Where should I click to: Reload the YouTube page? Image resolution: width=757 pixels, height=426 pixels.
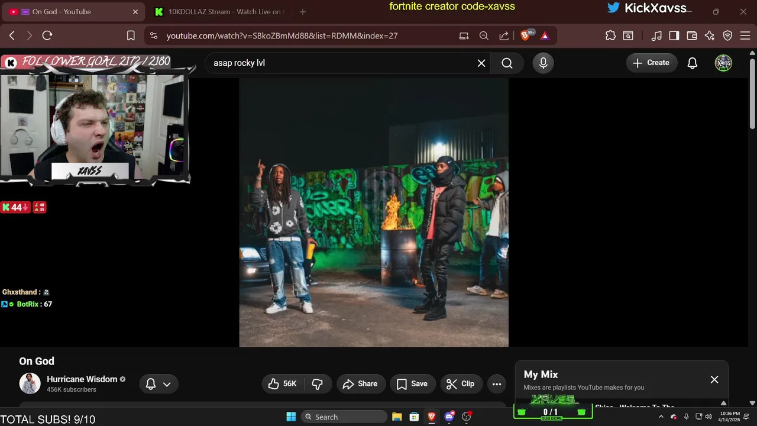tap(47, 35)
